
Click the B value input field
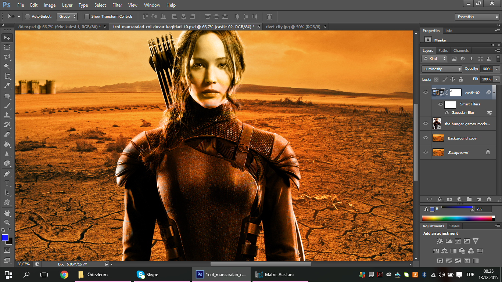point(483,209)
